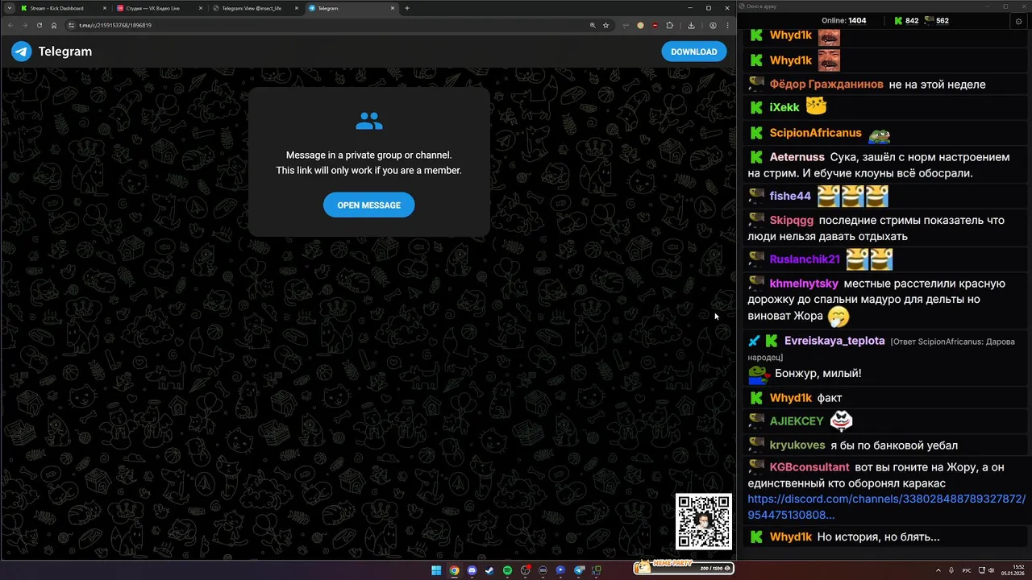Click username Aeternuss in chat

pos(797,157)
